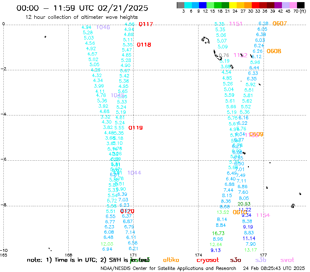Click the blue wave height "9.19"
The height and width of the screenshot is (272, 310).
pos(248,227)
